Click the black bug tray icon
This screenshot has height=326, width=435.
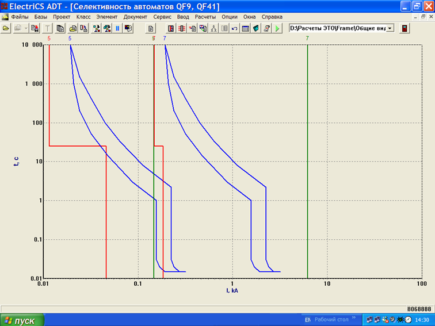coord(400,320)
